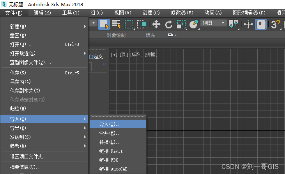Click 导入(I)... in the submenu

pyautogui.click(x=118, y=124)
